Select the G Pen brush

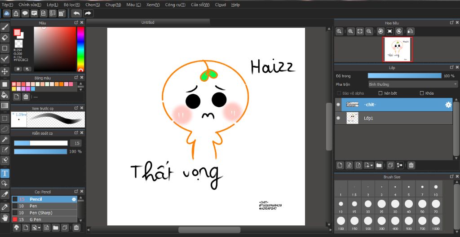(44, 219)
